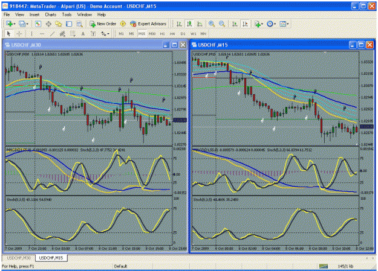Switch timeframe to M30

[152, 34]
